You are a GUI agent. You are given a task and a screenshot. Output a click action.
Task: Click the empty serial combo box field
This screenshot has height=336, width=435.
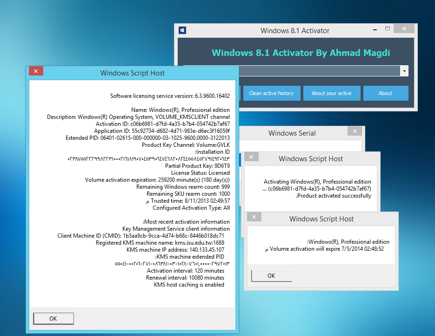point(321,71)
